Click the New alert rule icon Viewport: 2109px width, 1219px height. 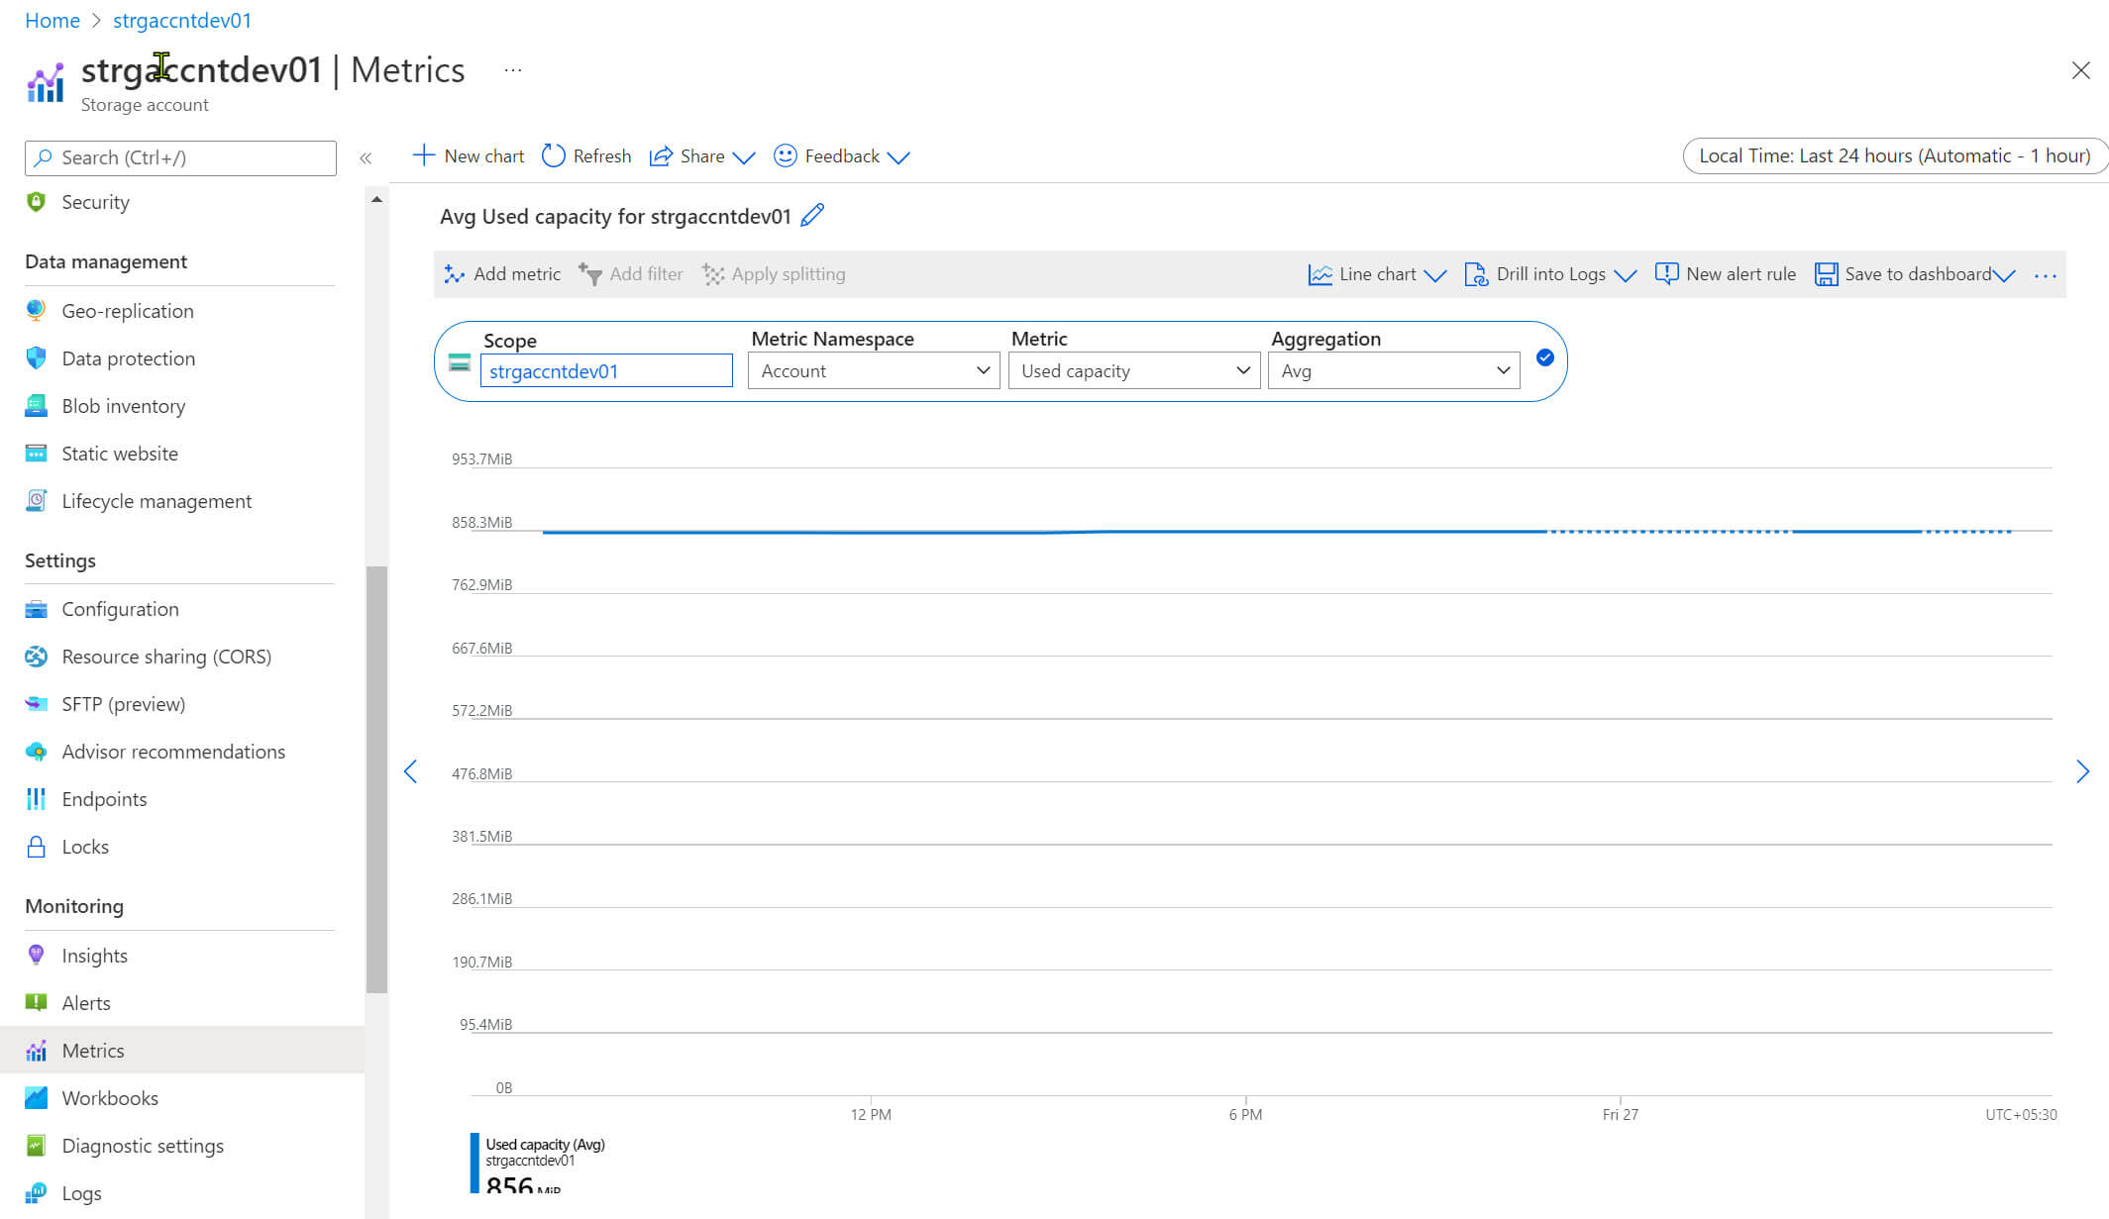1666,274
